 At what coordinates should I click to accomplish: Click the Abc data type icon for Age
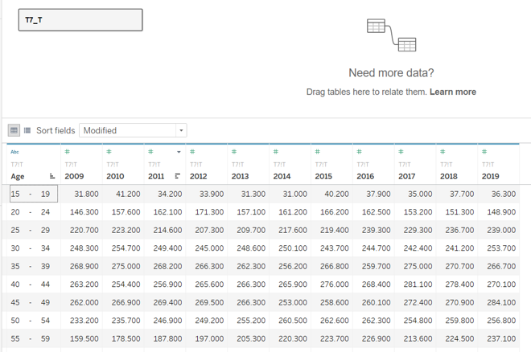tap(15, 151)
